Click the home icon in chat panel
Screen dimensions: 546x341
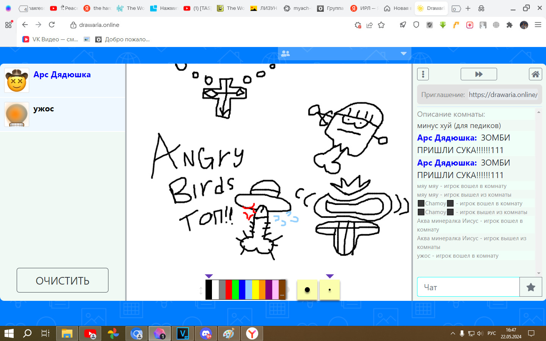(535, 74)
